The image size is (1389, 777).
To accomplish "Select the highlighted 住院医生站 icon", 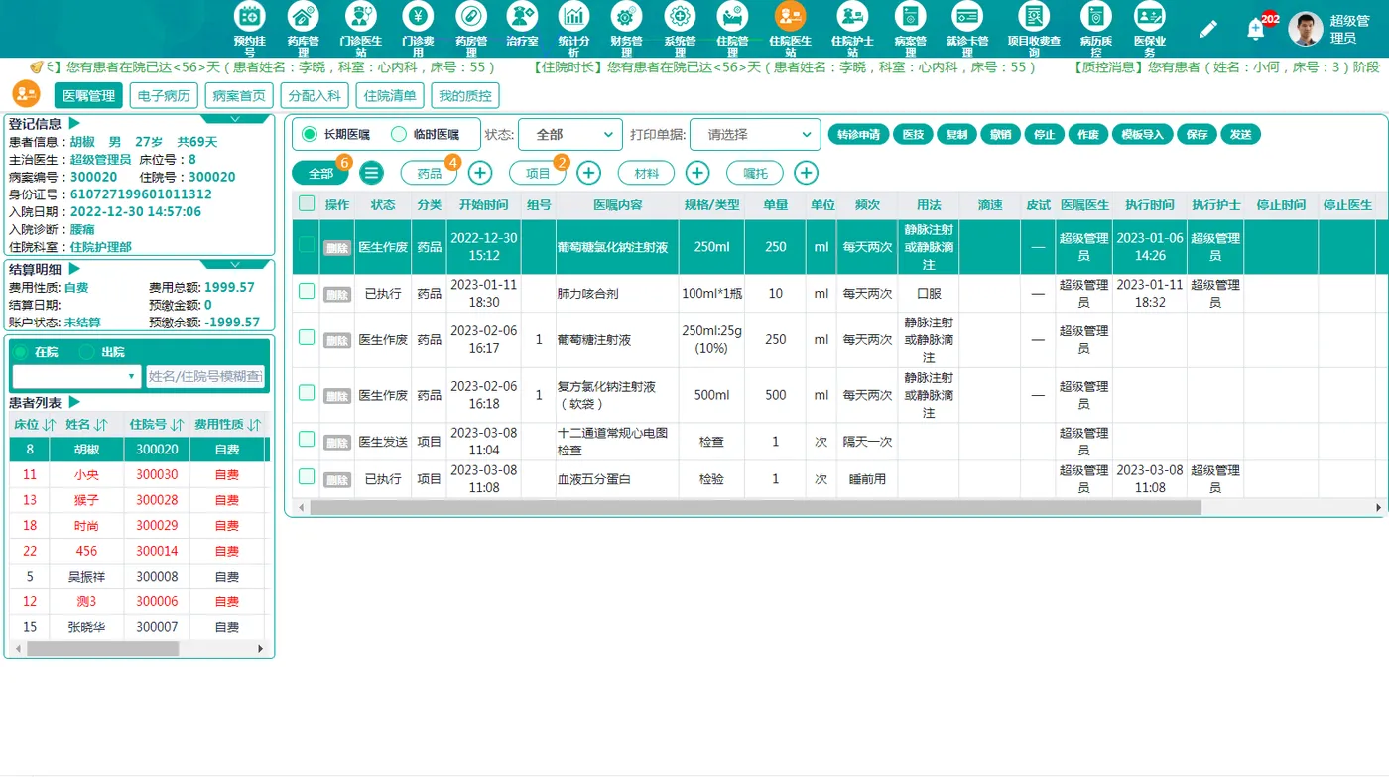I will point(790,16).
